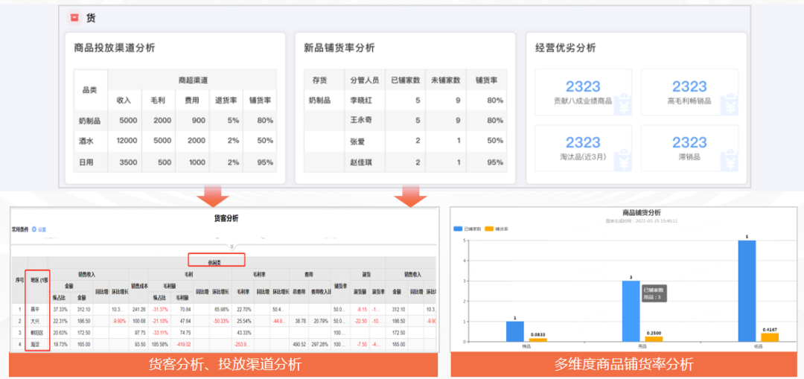The image size is (804, 379).
Task: Click the 依岗类 header cell
Action: point(215,260)
